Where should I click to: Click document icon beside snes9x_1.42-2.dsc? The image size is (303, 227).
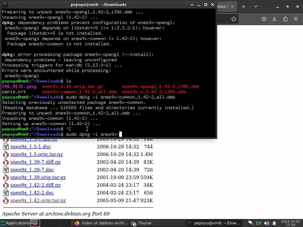tap(6, 193)
